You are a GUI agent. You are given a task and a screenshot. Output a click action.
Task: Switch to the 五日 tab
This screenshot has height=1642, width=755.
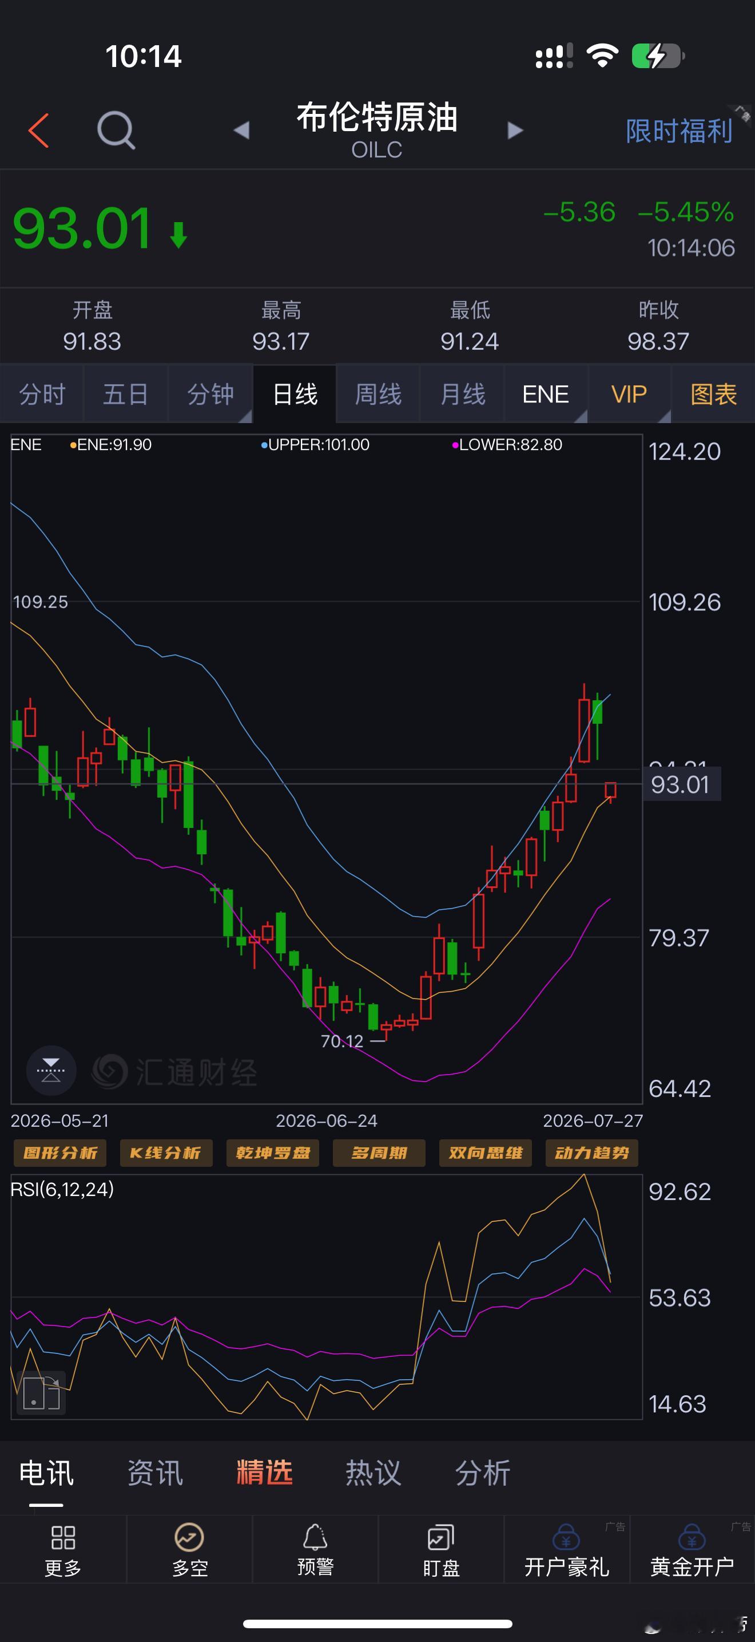point(126,394)
